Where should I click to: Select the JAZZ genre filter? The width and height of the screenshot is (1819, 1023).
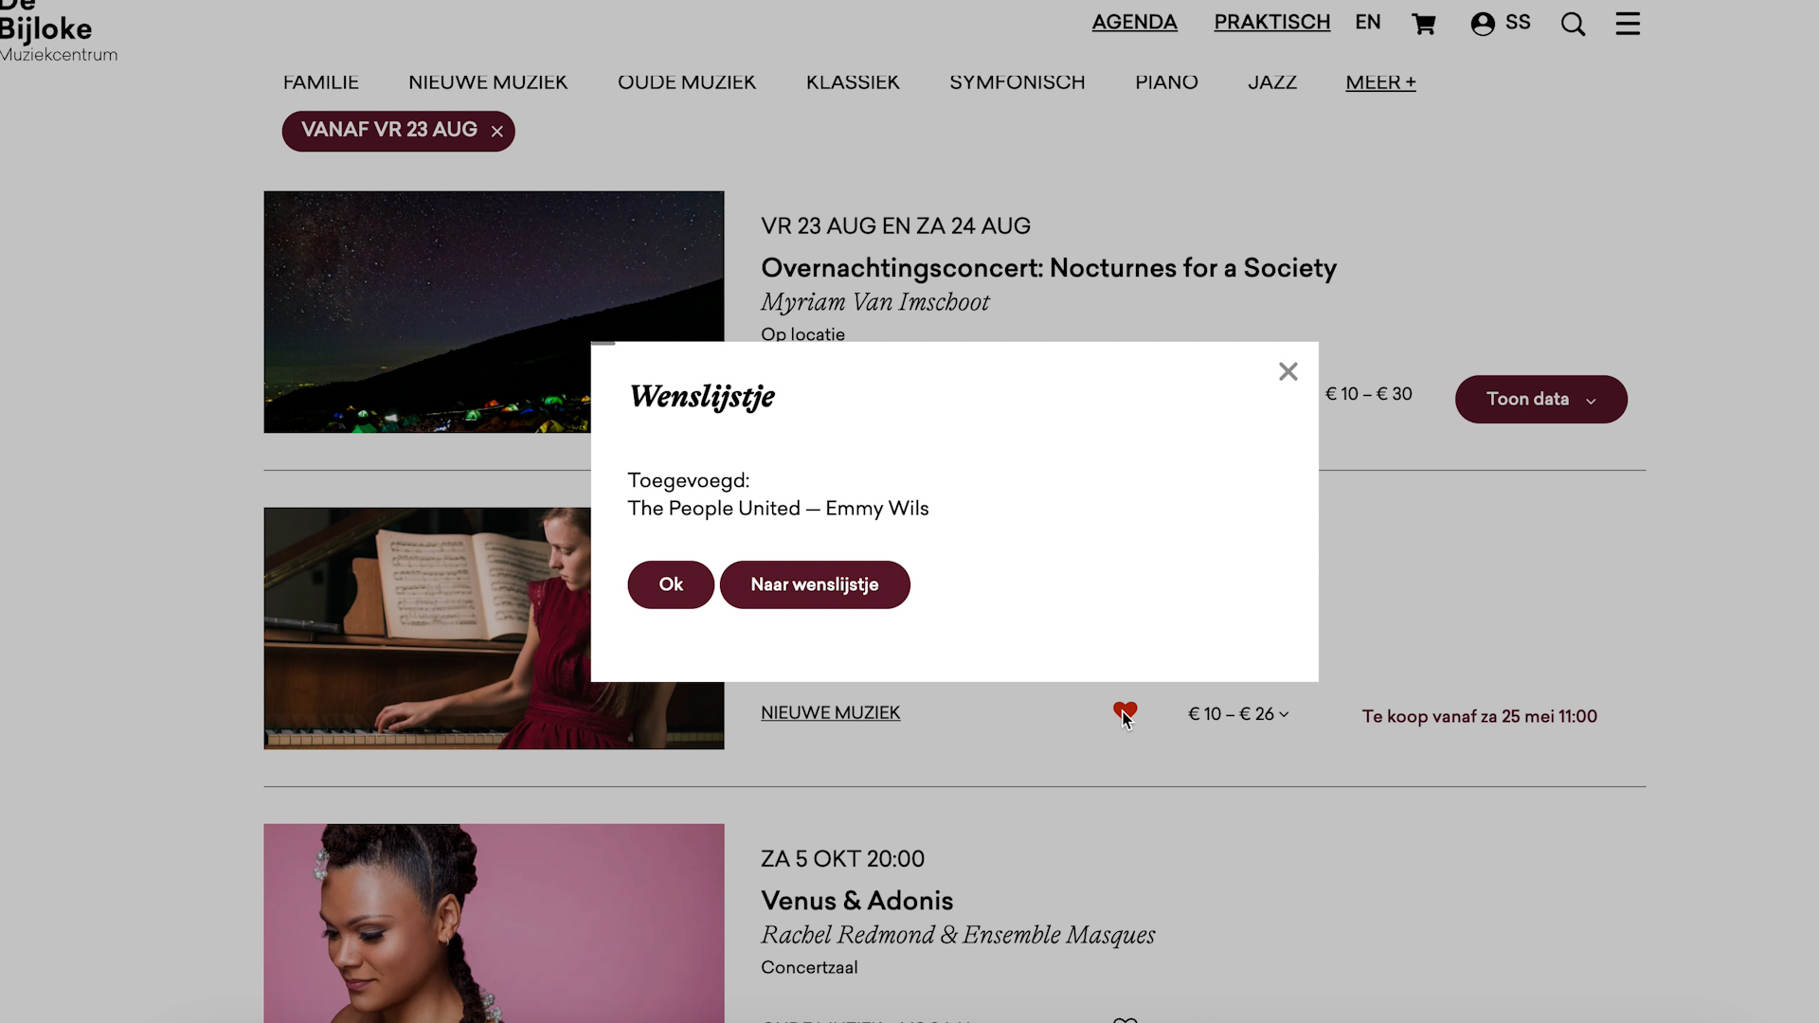pyautogui.click(x=1272, y=82)
